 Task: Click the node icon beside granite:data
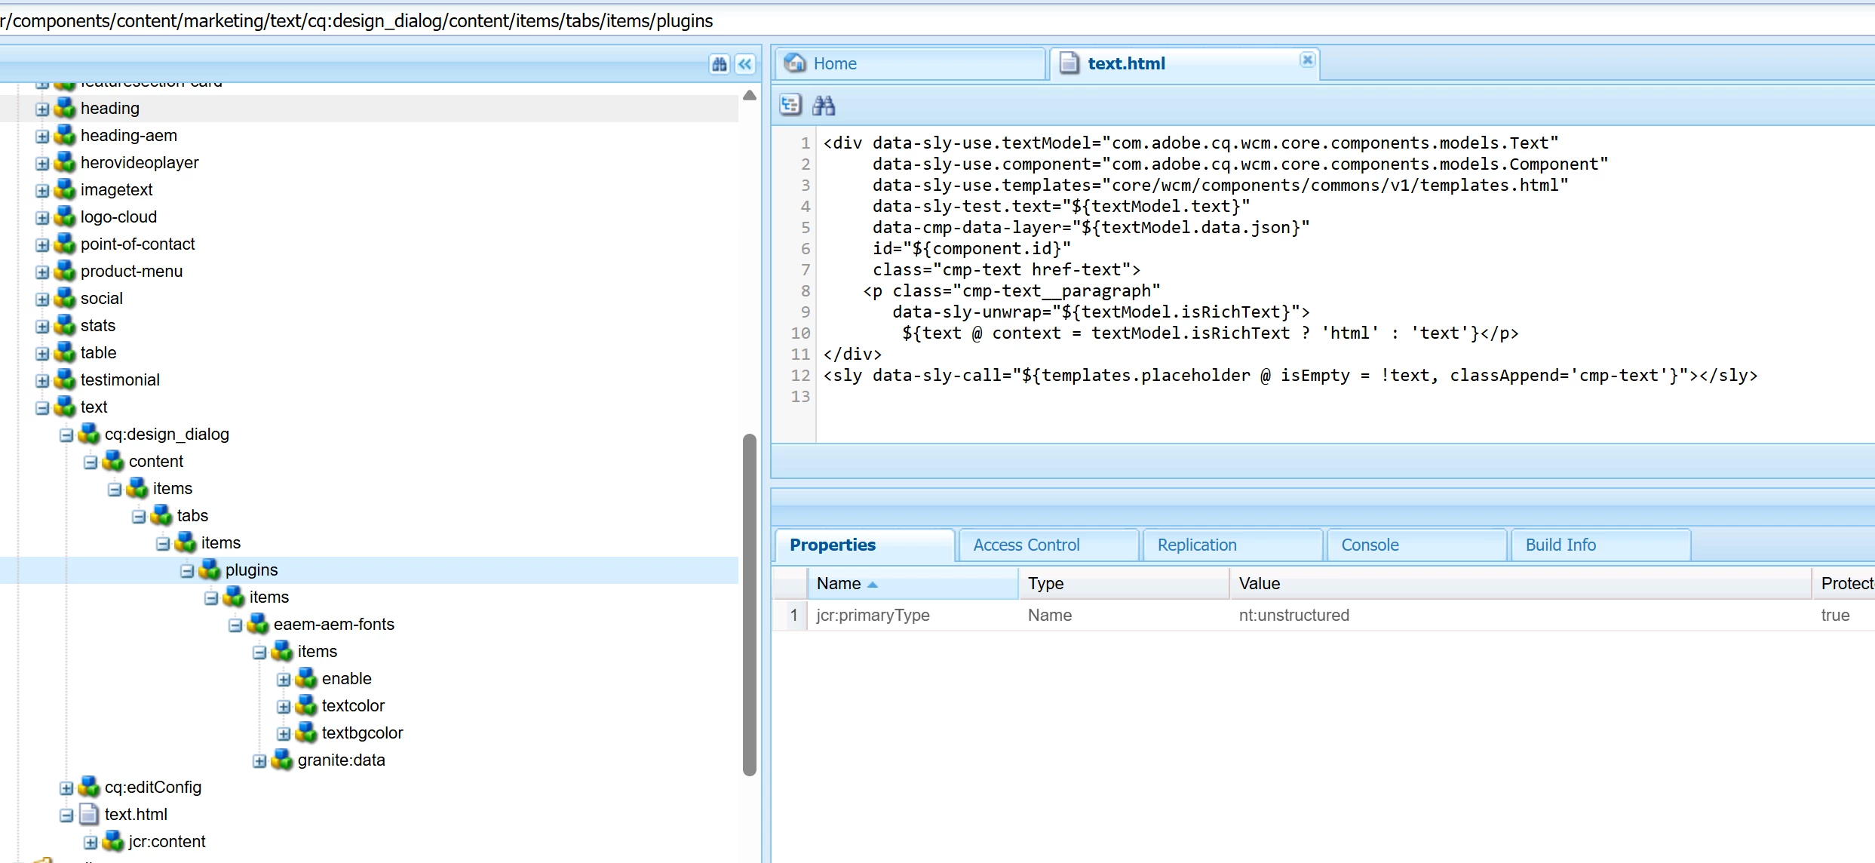[x=282, y=760]
